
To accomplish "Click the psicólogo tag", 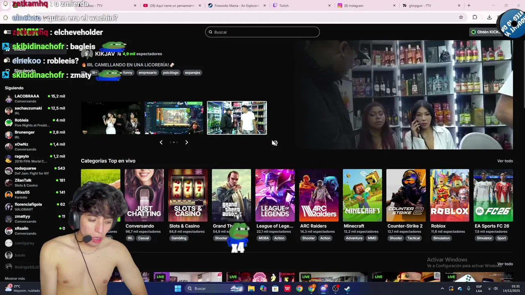I will (x=171, y=73).
